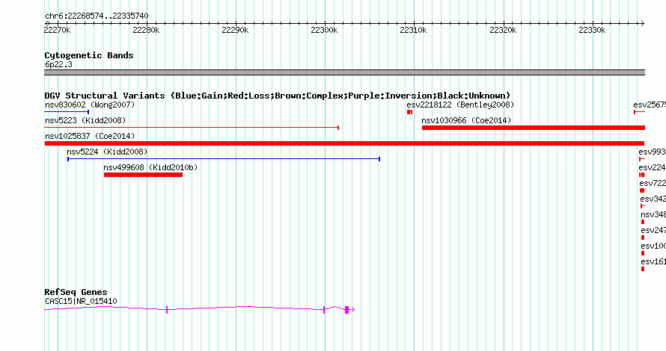Open nsv1030966 (Coe2014) variant label
This screenshot has width=666, height=351.
coord(466,120)
